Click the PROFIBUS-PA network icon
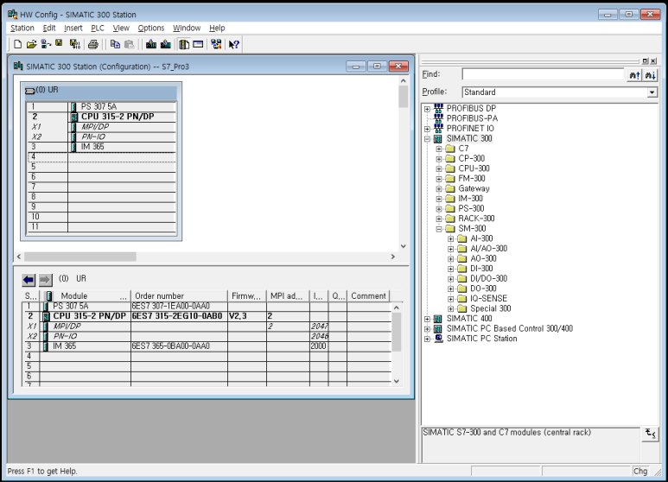The height and width of the screenshot is (482, 668). point(438,118)
